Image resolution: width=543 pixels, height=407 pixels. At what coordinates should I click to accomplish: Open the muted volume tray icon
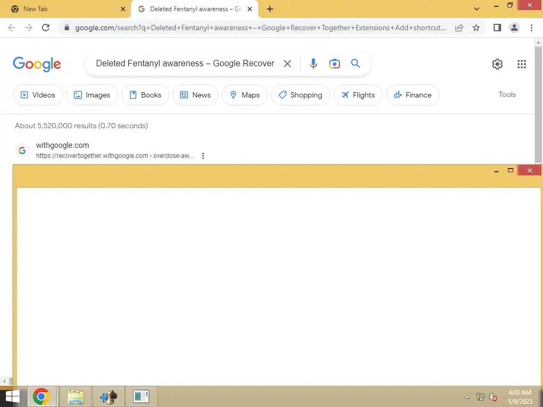493,397
